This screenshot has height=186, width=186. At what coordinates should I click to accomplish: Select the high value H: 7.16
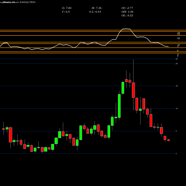[x=97, y=8]
